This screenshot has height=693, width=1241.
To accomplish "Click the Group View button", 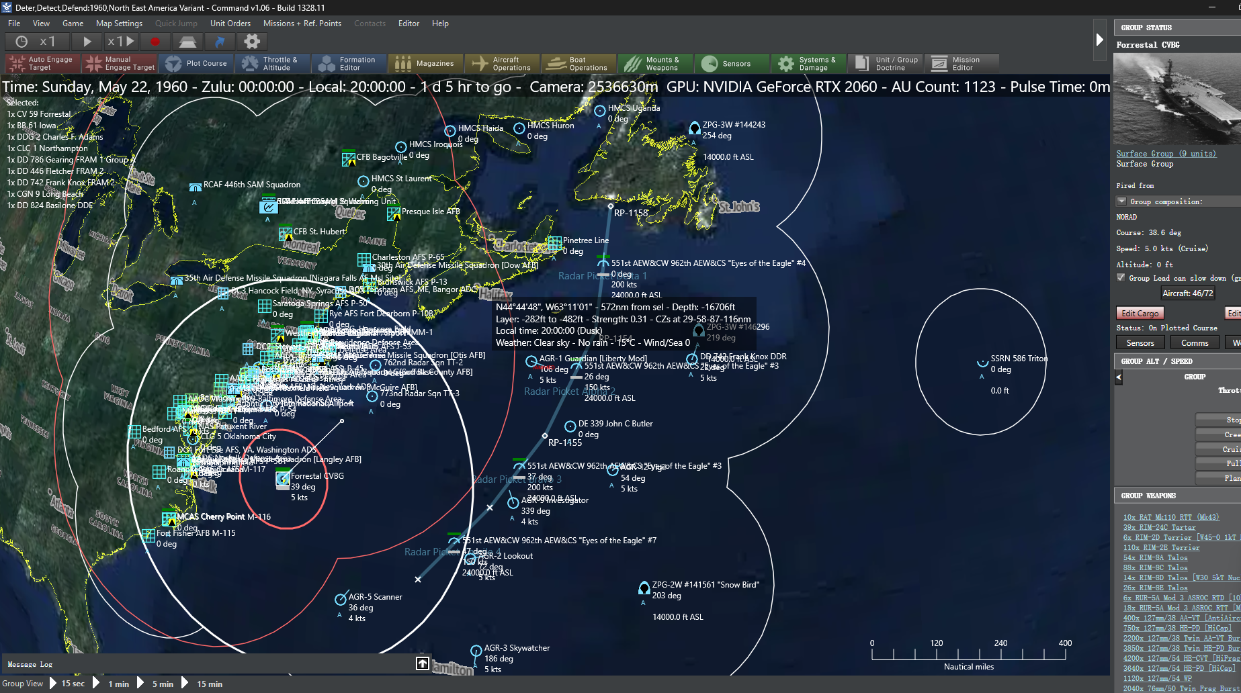I will click(x=23, y=684).
